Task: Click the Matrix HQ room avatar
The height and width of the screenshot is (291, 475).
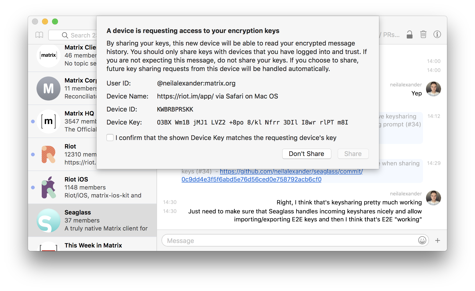Action: (x=48, y=121)
